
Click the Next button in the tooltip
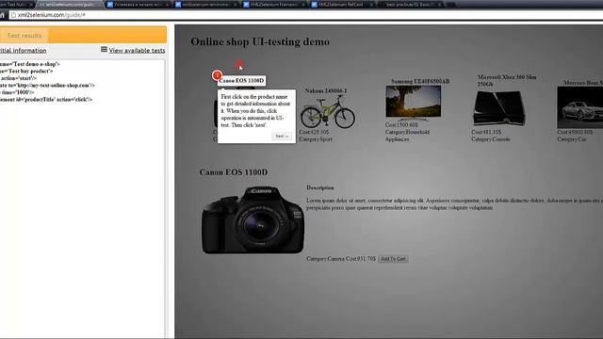click(282, 136)
